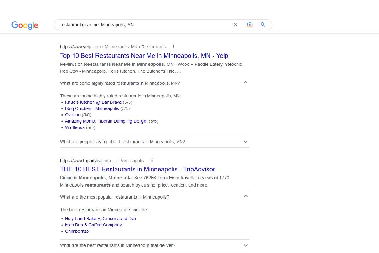This screenshot has width=379, height=253.
Task: Click 'These are some highly rated restaurants' text
Action: point(120,96)
